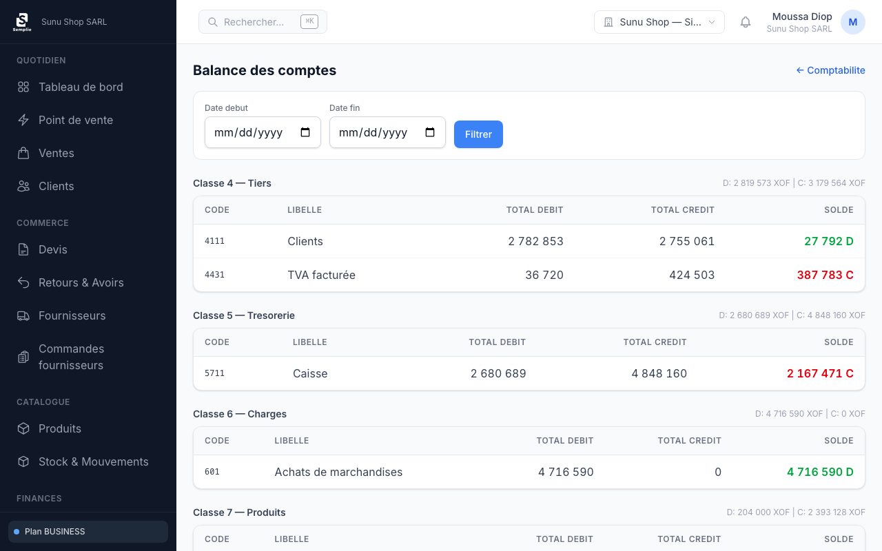The height and width of the screenshot is (551, 882).
Task: Click the Clients people icon
Action: click(23, 186)
